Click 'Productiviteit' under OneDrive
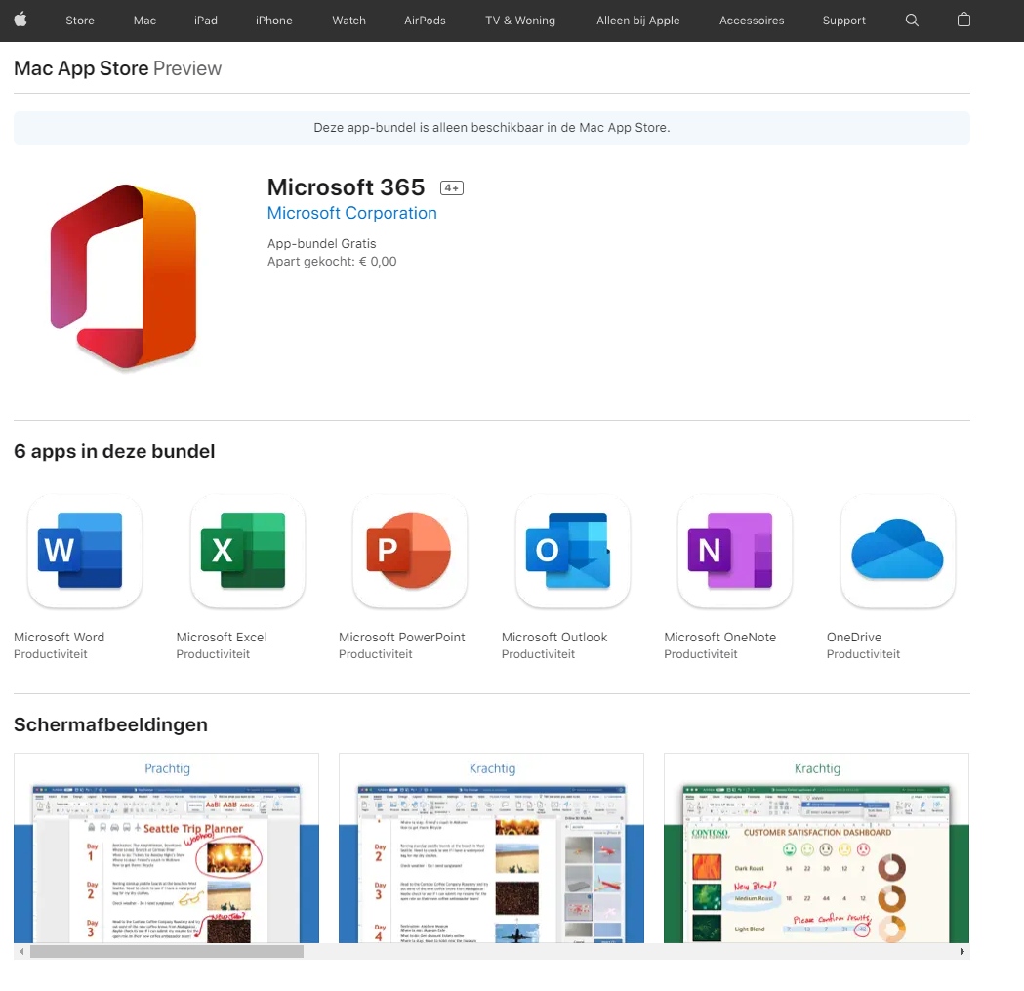Viewport: 1024px width, 991px height. (863, 654)
